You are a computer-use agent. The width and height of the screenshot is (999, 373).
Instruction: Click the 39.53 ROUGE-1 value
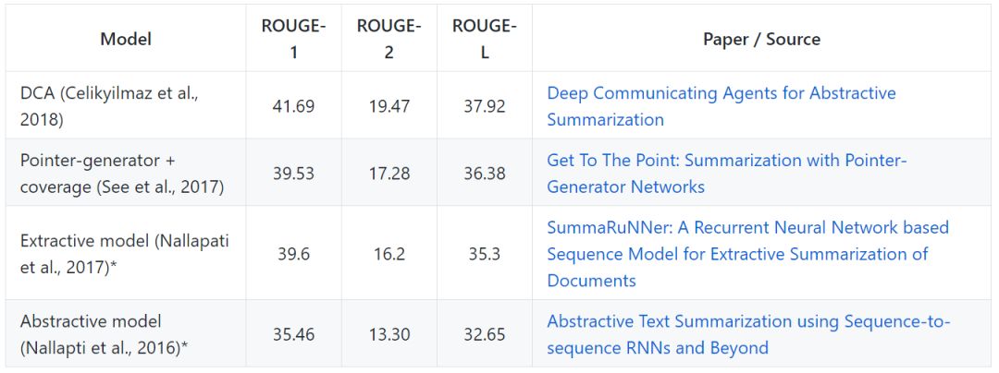point(294,174)
